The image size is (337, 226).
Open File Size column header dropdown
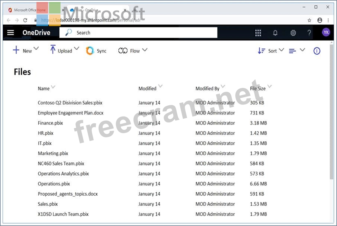[x=269, y=86]
